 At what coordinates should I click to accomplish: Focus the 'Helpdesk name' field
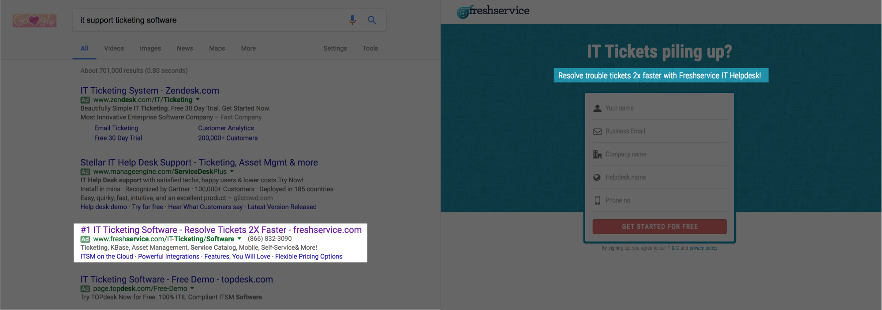(660, 177)
